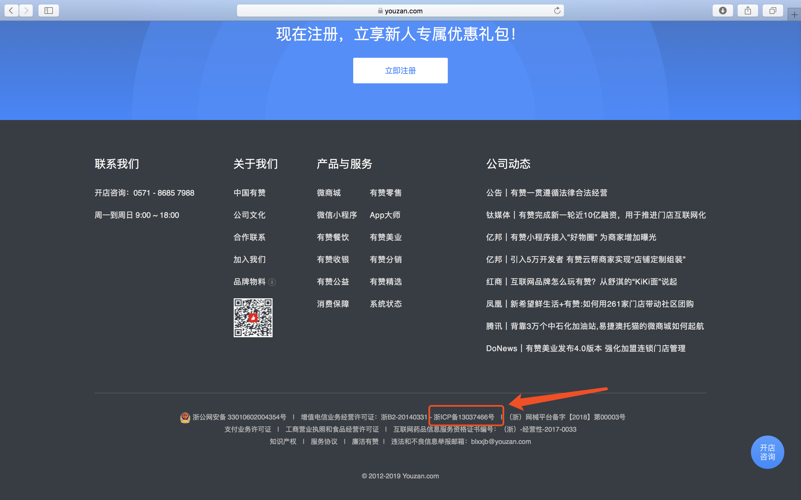Screen dimensions: 801x500
Task: Click the Safari forward arrow button
Action: click(x=26, y=11)
